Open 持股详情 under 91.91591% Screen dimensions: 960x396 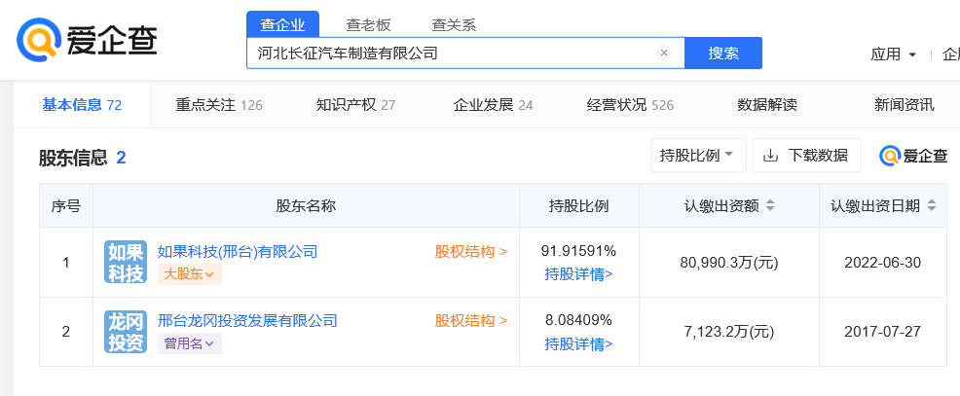coord(578,274)
